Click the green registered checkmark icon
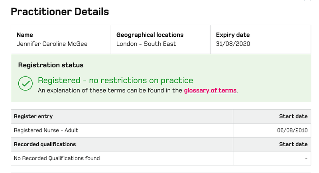The width and height of the screenshot is (319, 173). point(26,83)
